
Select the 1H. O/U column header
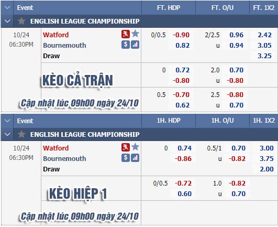pos(223,121)
